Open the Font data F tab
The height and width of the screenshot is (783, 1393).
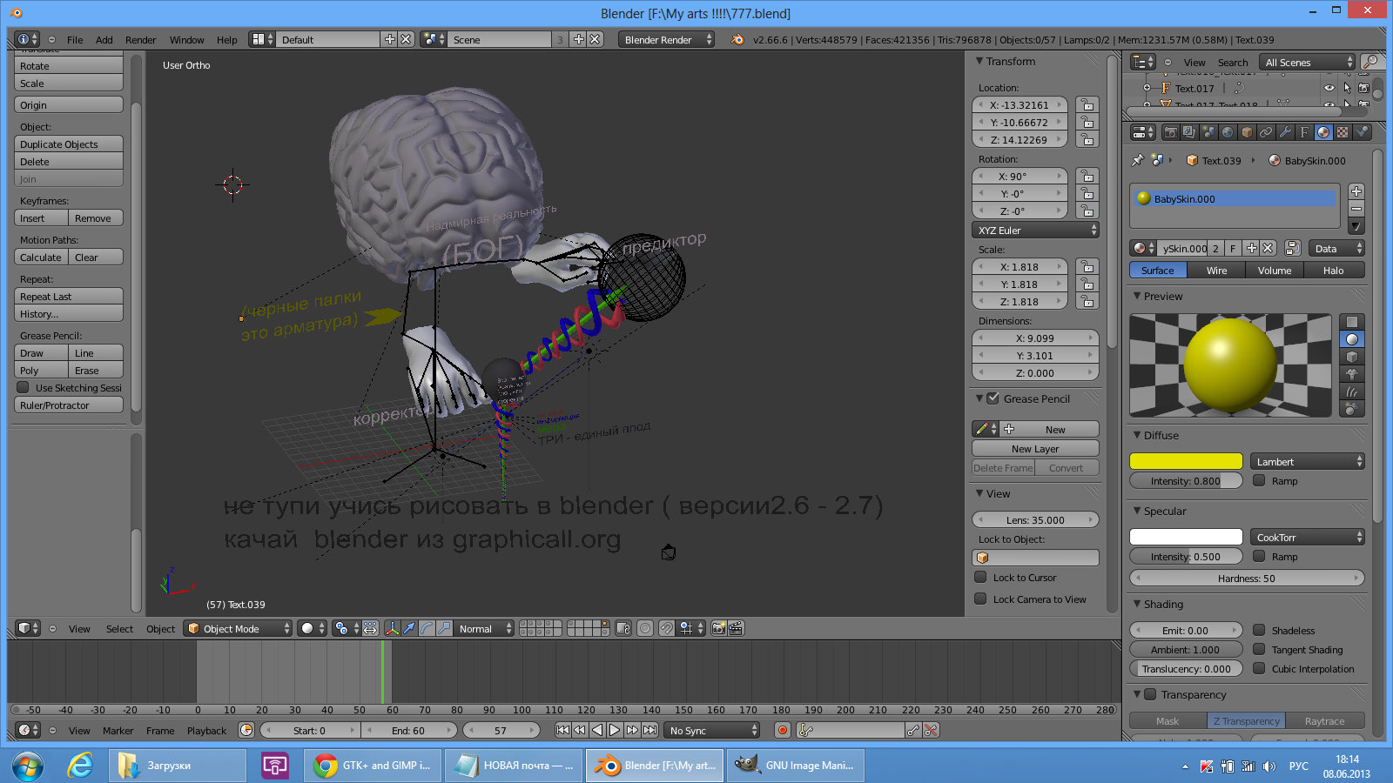coord(1304,132)
